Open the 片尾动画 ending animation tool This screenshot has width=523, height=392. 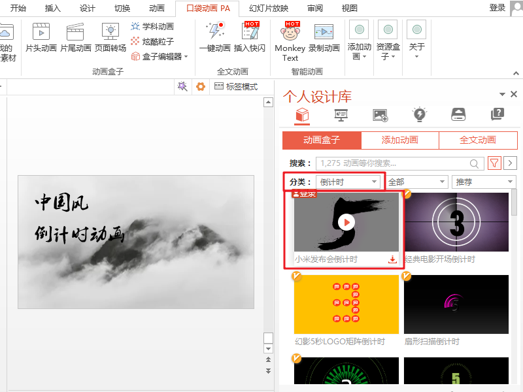75,37
